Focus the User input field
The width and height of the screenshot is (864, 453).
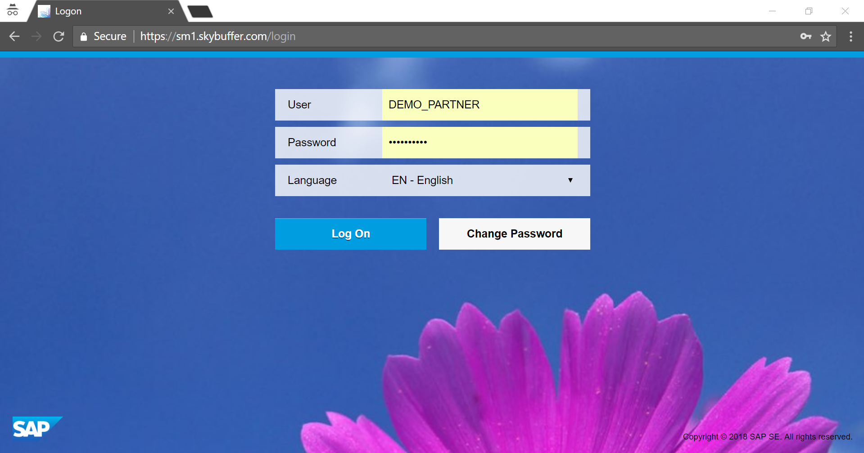coord(480,105)
